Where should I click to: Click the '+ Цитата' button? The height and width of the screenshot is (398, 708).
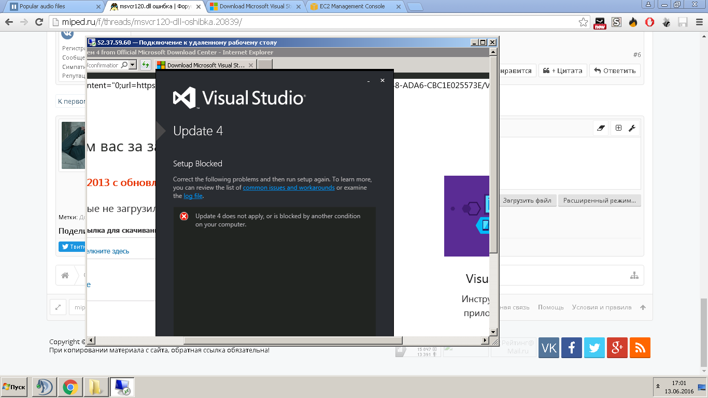(563, 70)
